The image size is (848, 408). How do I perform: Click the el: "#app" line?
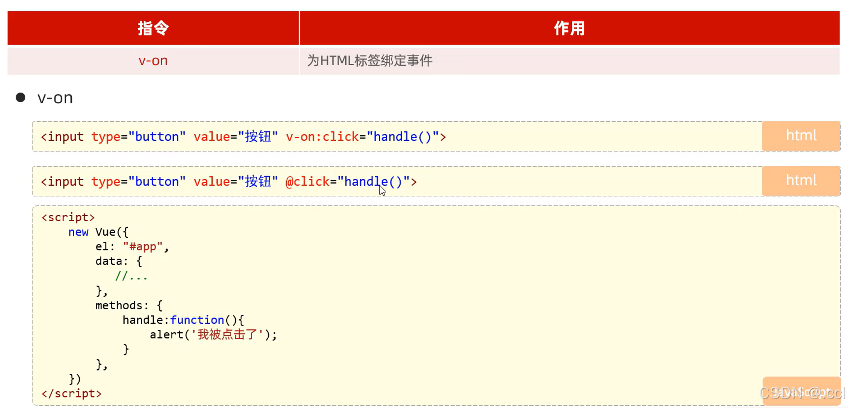coord(132,246)
